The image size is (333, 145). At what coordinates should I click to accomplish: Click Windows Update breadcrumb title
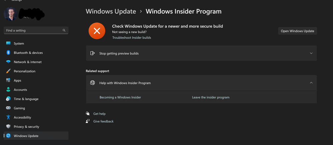(111, 11)
